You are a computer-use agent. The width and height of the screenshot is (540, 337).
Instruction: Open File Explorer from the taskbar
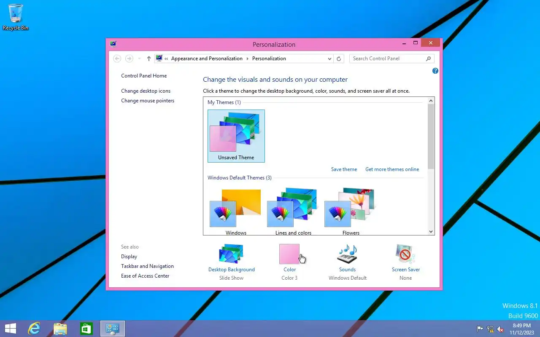coord(60,329)
